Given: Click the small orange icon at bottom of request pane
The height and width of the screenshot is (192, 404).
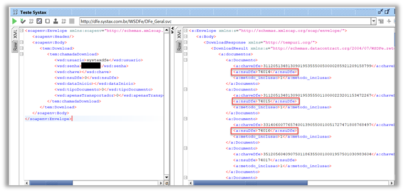Looking at the screenshot, I should click(167, 183).
